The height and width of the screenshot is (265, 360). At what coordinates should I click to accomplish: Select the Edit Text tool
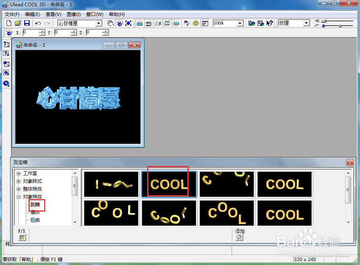point(6,53)
